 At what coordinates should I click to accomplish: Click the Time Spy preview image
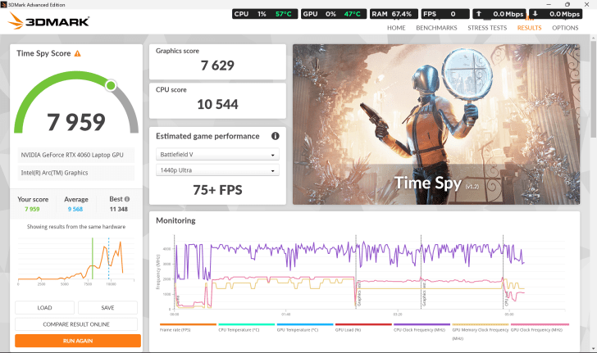click(436, 124)
